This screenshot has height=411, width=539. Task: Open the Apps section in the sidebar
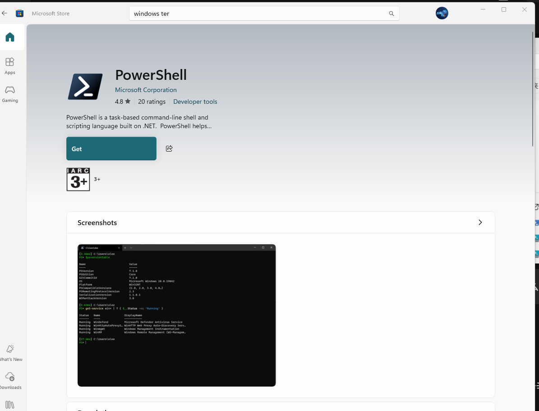point(10,66)
